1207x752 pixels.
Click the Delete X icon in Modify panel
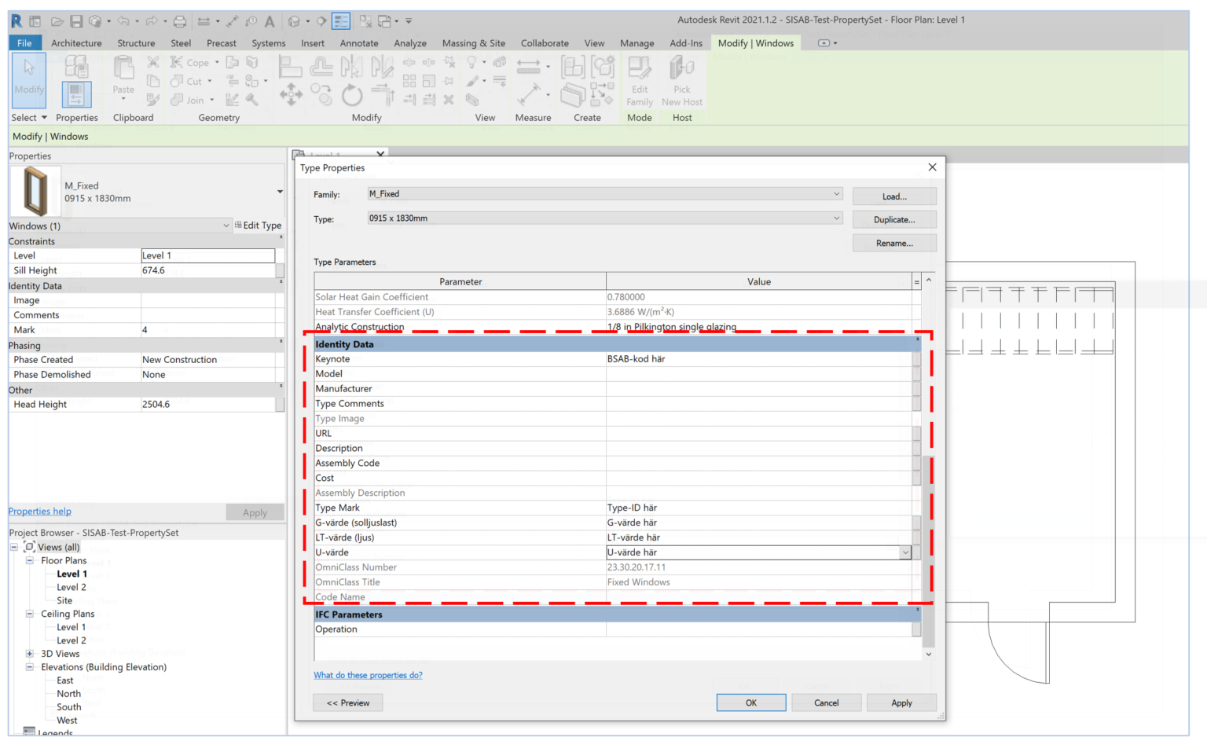449,100
